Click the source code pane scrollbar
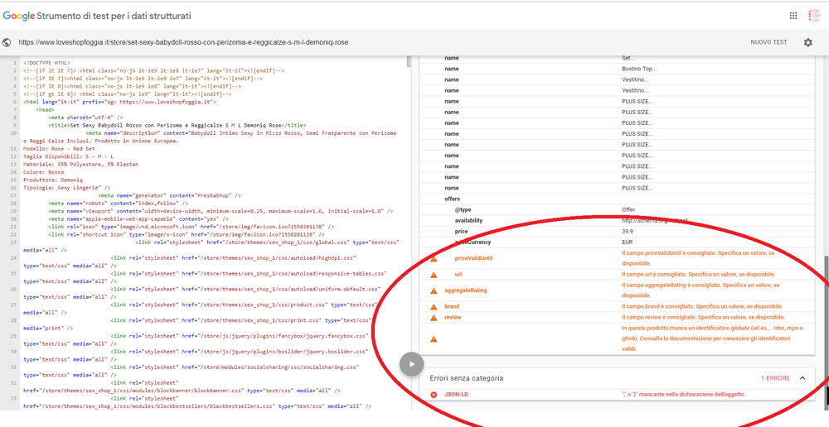Image resolution: width=829 pixels, height=427 pixels. coord(408,62)
